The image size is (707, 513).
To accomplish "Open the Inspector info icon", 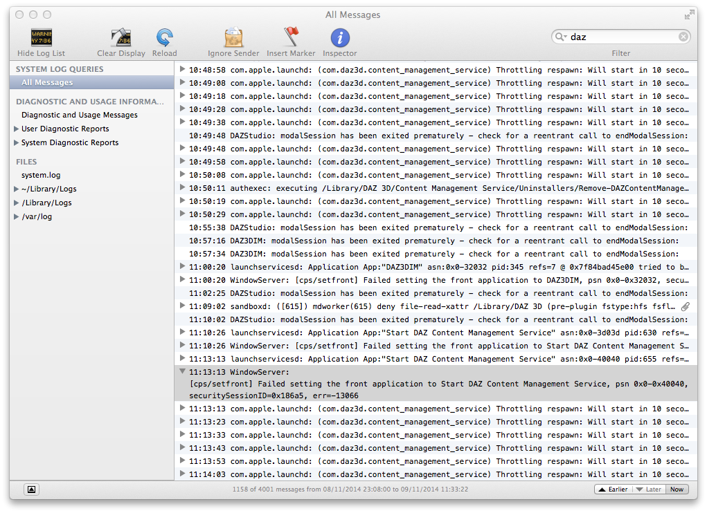I will 339,38.
